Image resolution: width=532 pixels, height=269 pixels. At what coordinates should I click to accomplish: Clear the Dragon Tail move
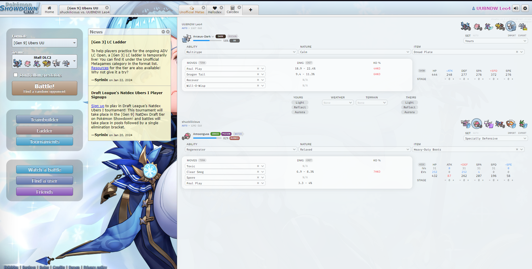pyautogui.click(x=258, y=74)
